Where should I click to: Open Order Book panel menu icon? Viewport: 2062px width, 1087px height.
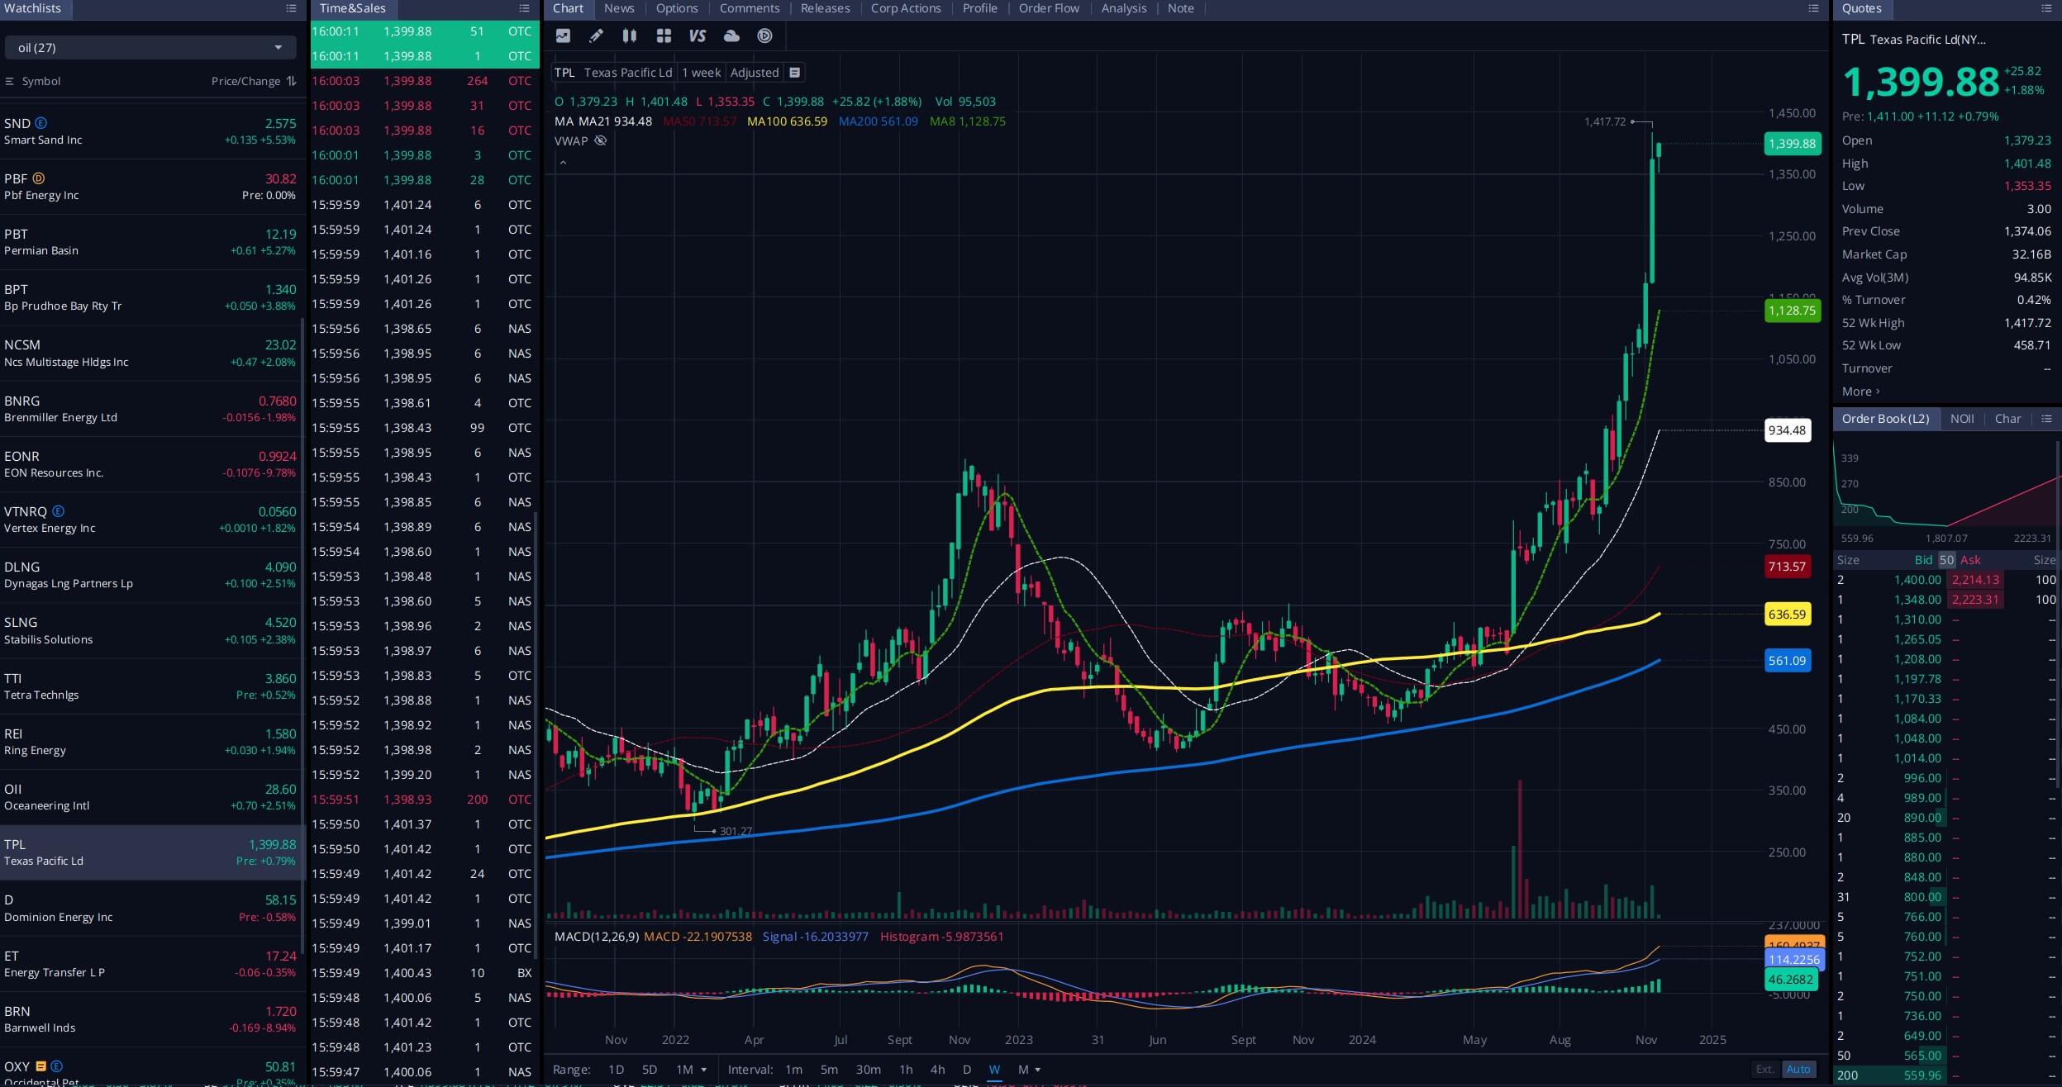pos(2046,419)
